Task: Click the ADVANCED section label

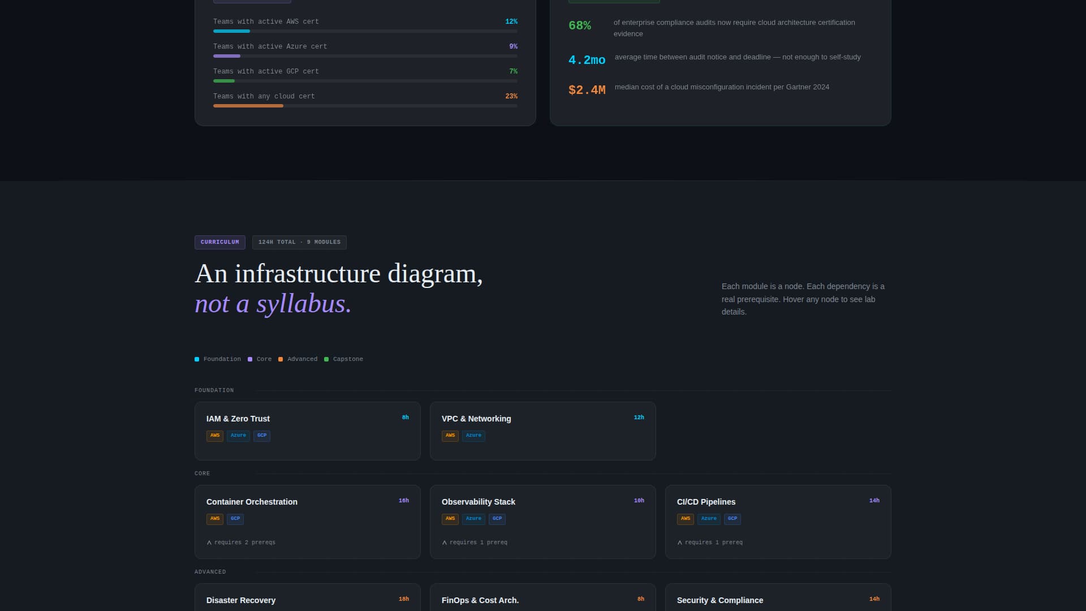Action: 210,572
